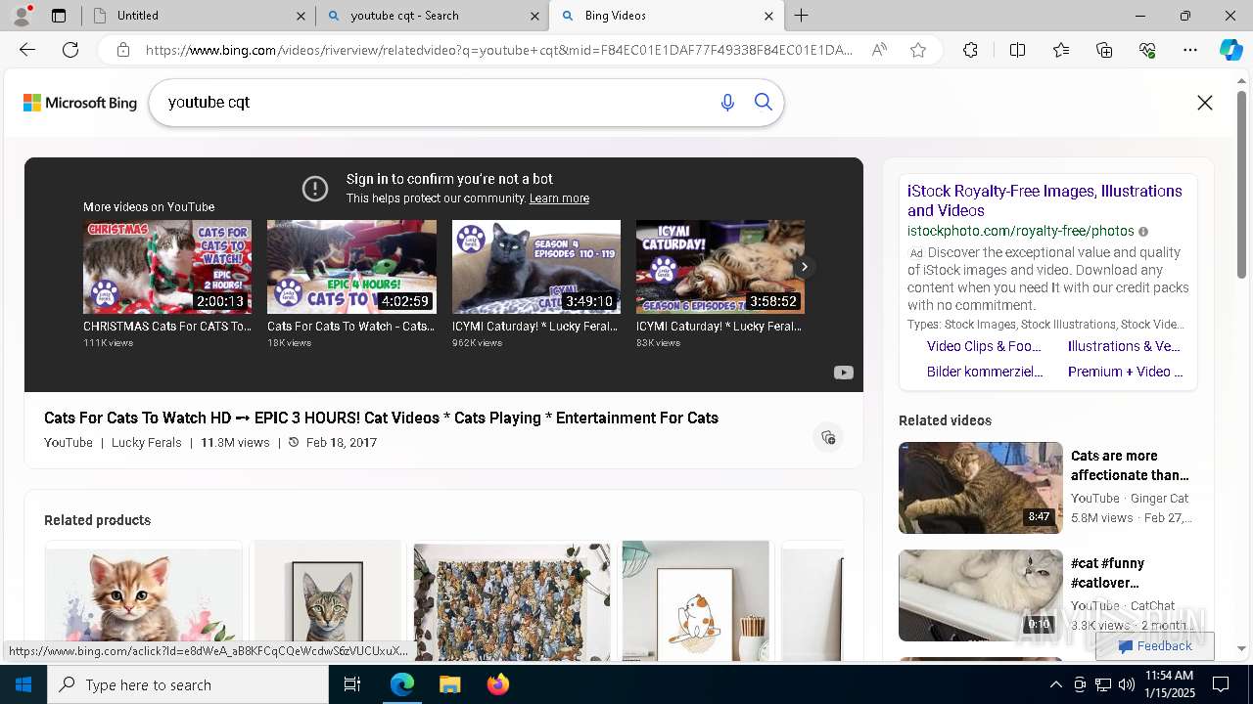Play ICYMI Caturday 3:58:52 thumbnail
This screenshot has height=704, width=1253.
click(720, 267)
